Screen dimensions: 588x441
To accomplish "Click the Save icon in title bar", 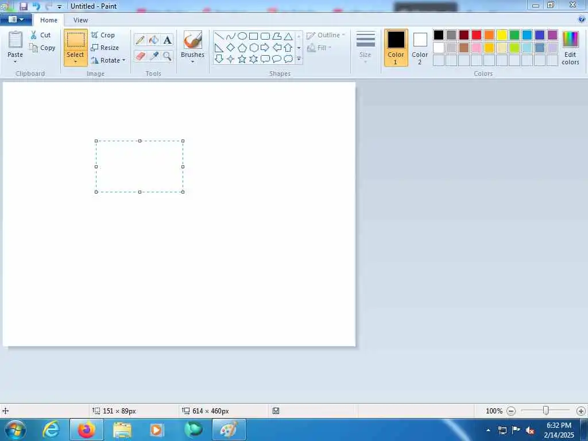I will [x=24, y=6].
